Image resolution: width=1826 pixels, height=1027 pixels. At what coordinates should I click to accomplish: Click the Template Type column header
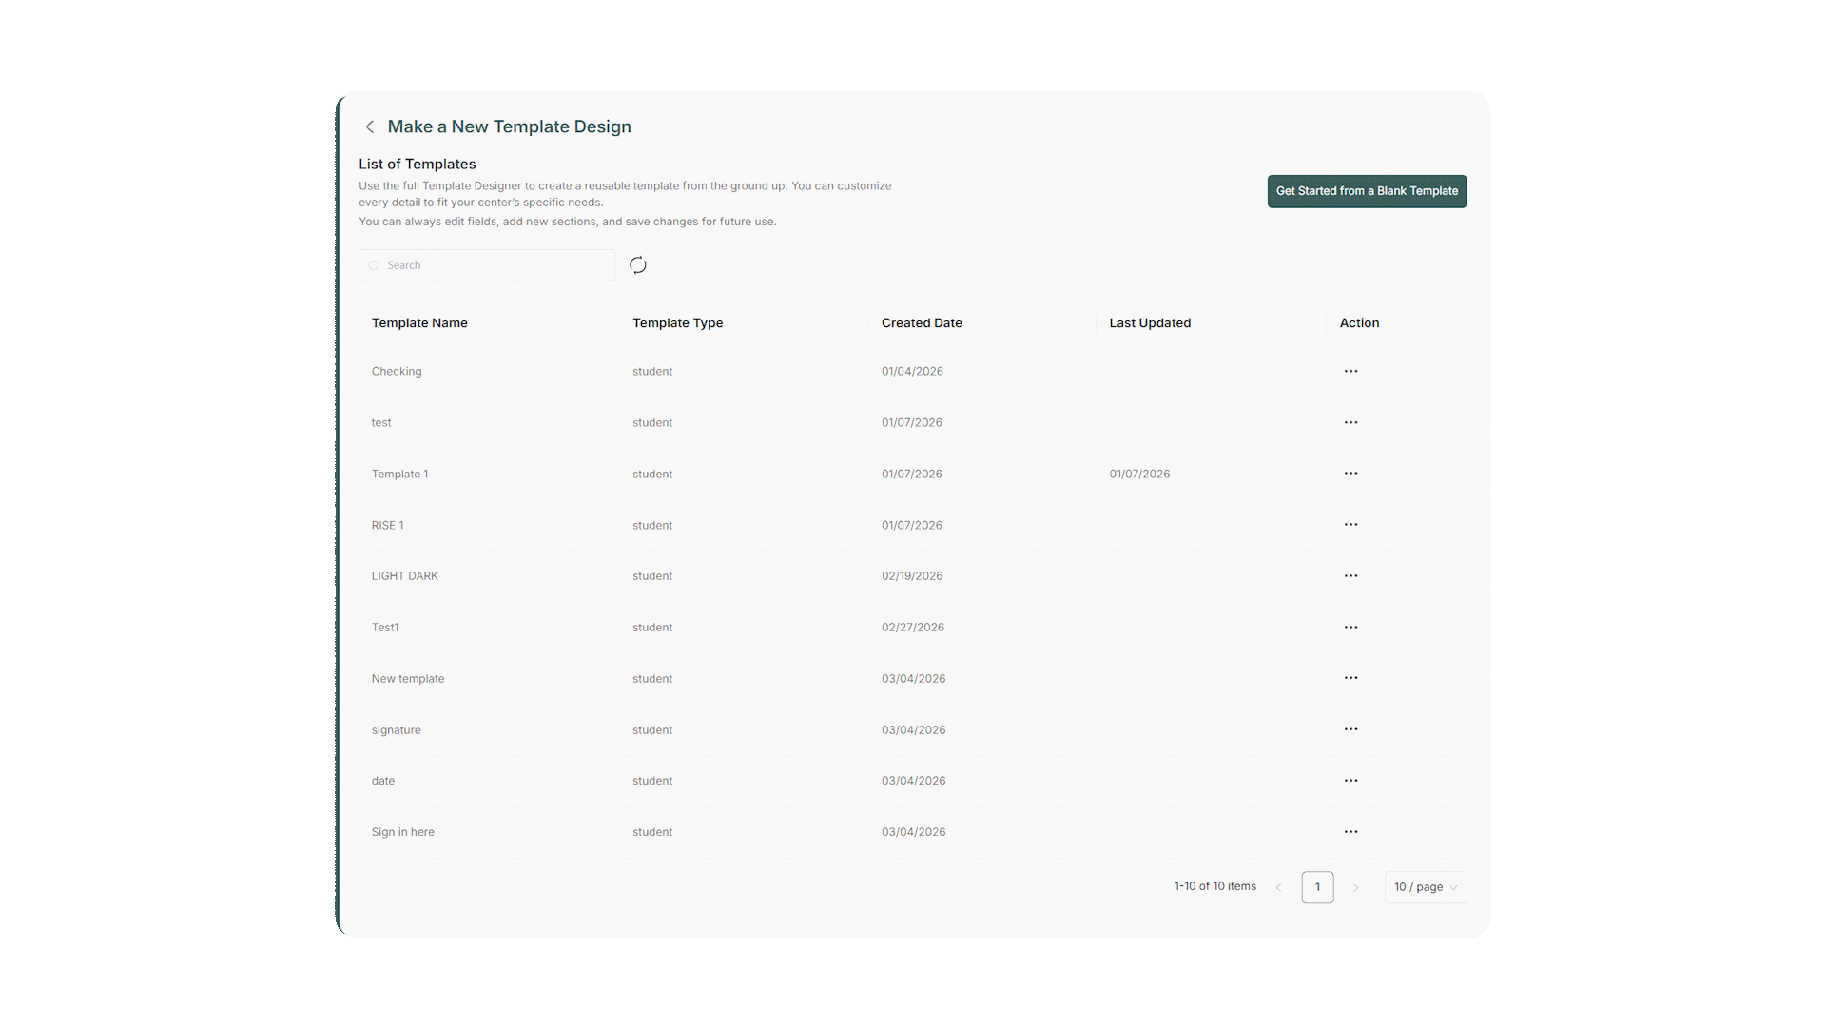(678, 323)
